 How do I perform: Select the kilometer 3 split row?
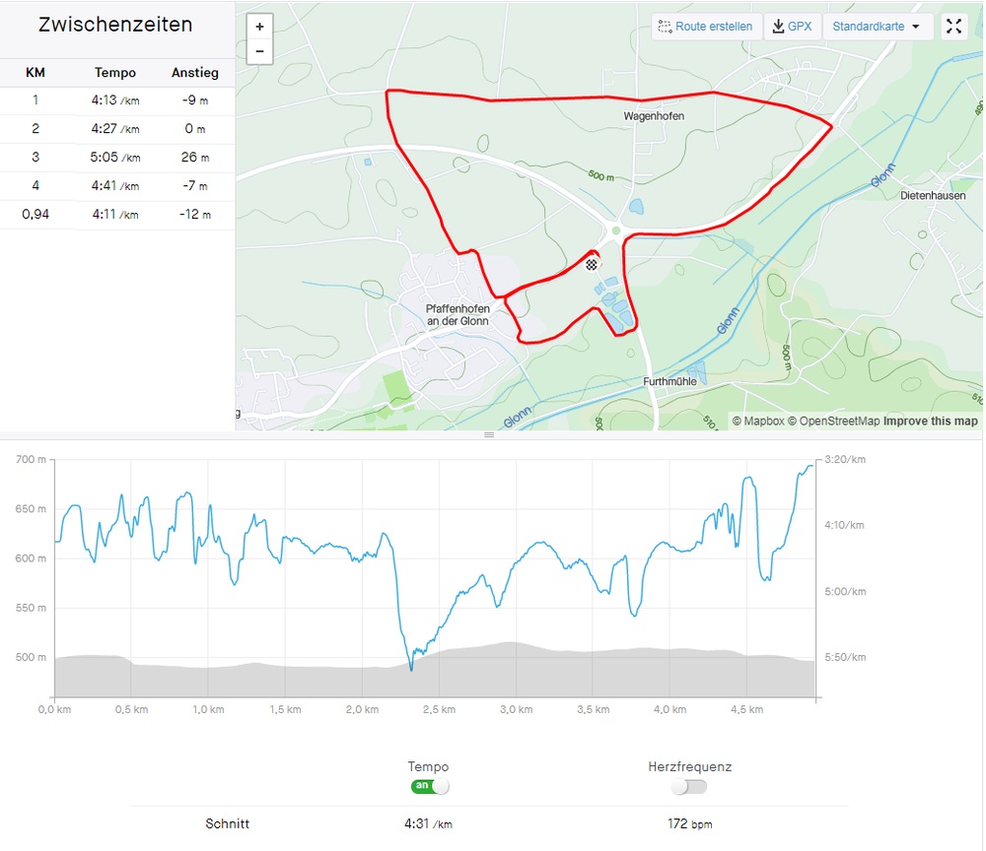point(117,158)
